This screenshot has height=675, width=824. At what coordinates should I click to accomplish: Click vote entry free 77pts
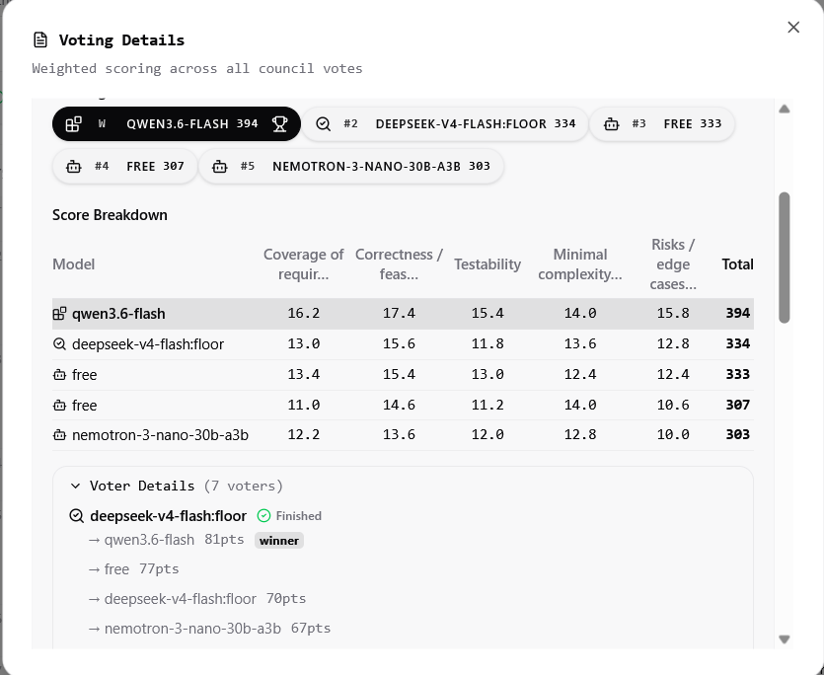(x=133, y=569)
